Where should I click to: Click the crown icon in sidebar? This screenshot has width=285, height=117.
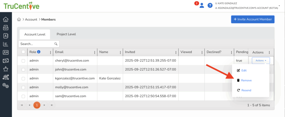pyautogui.click(x=6, y=69)
